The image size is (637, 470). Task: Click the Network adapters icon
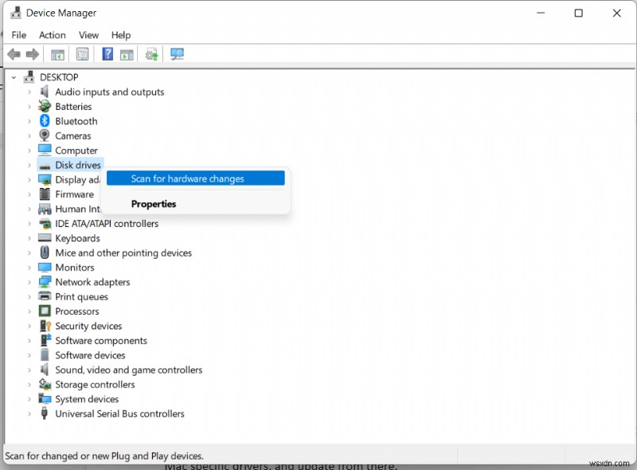coord(45,282)
